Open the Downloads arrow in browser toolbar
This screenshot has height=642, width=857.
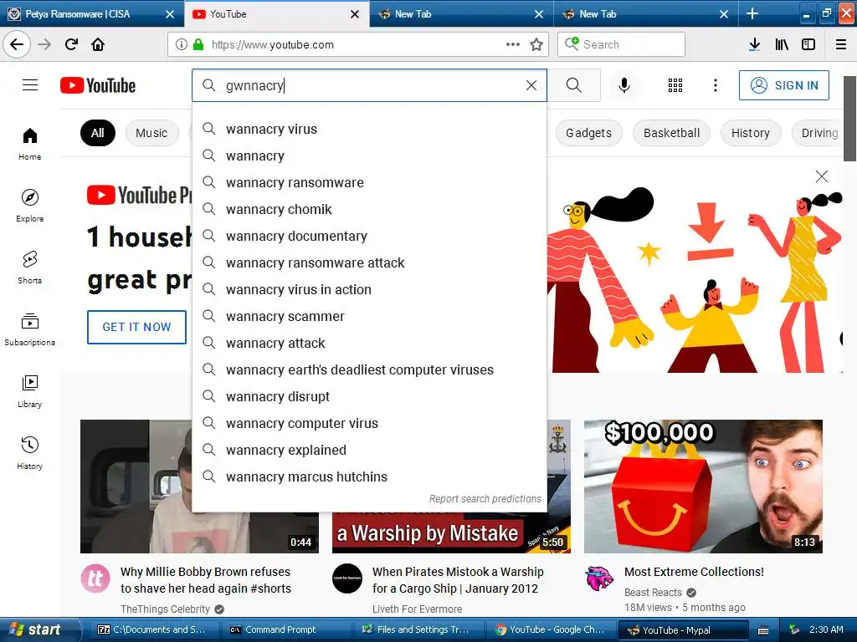click(x=755, y=44)
